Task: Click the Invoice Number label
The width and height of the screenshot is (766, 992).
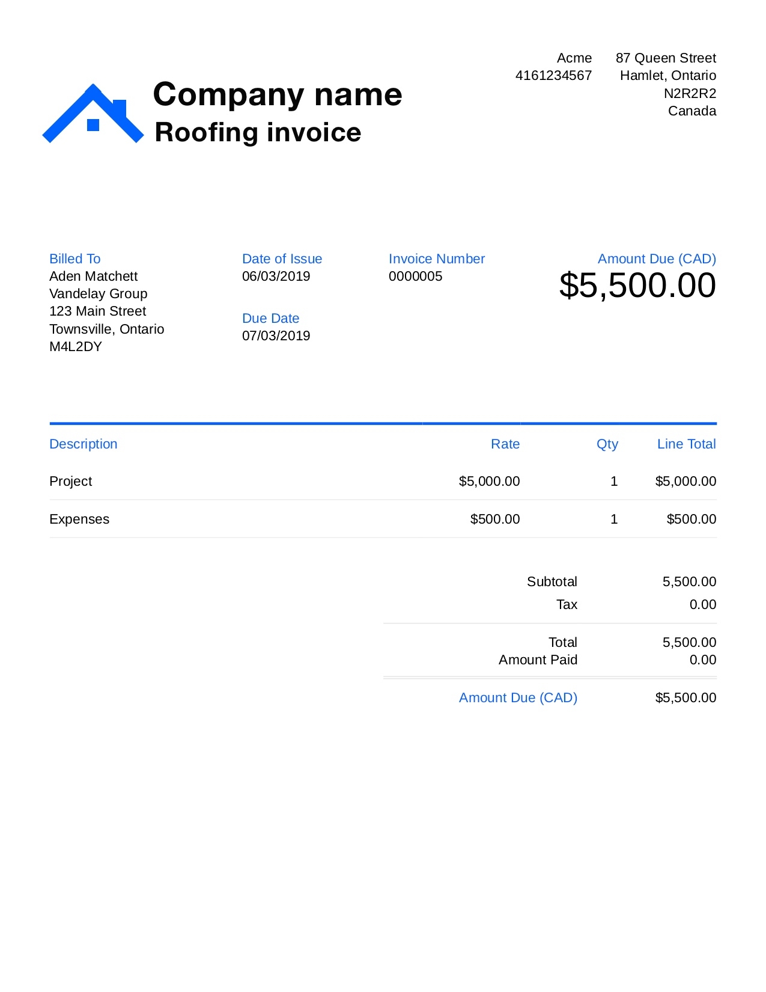Action: click(x=436, y=259)
